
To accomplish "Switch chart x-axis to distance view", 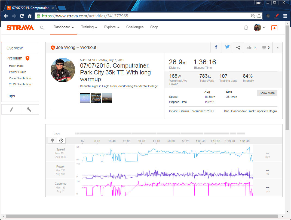I will coord(52,140).
